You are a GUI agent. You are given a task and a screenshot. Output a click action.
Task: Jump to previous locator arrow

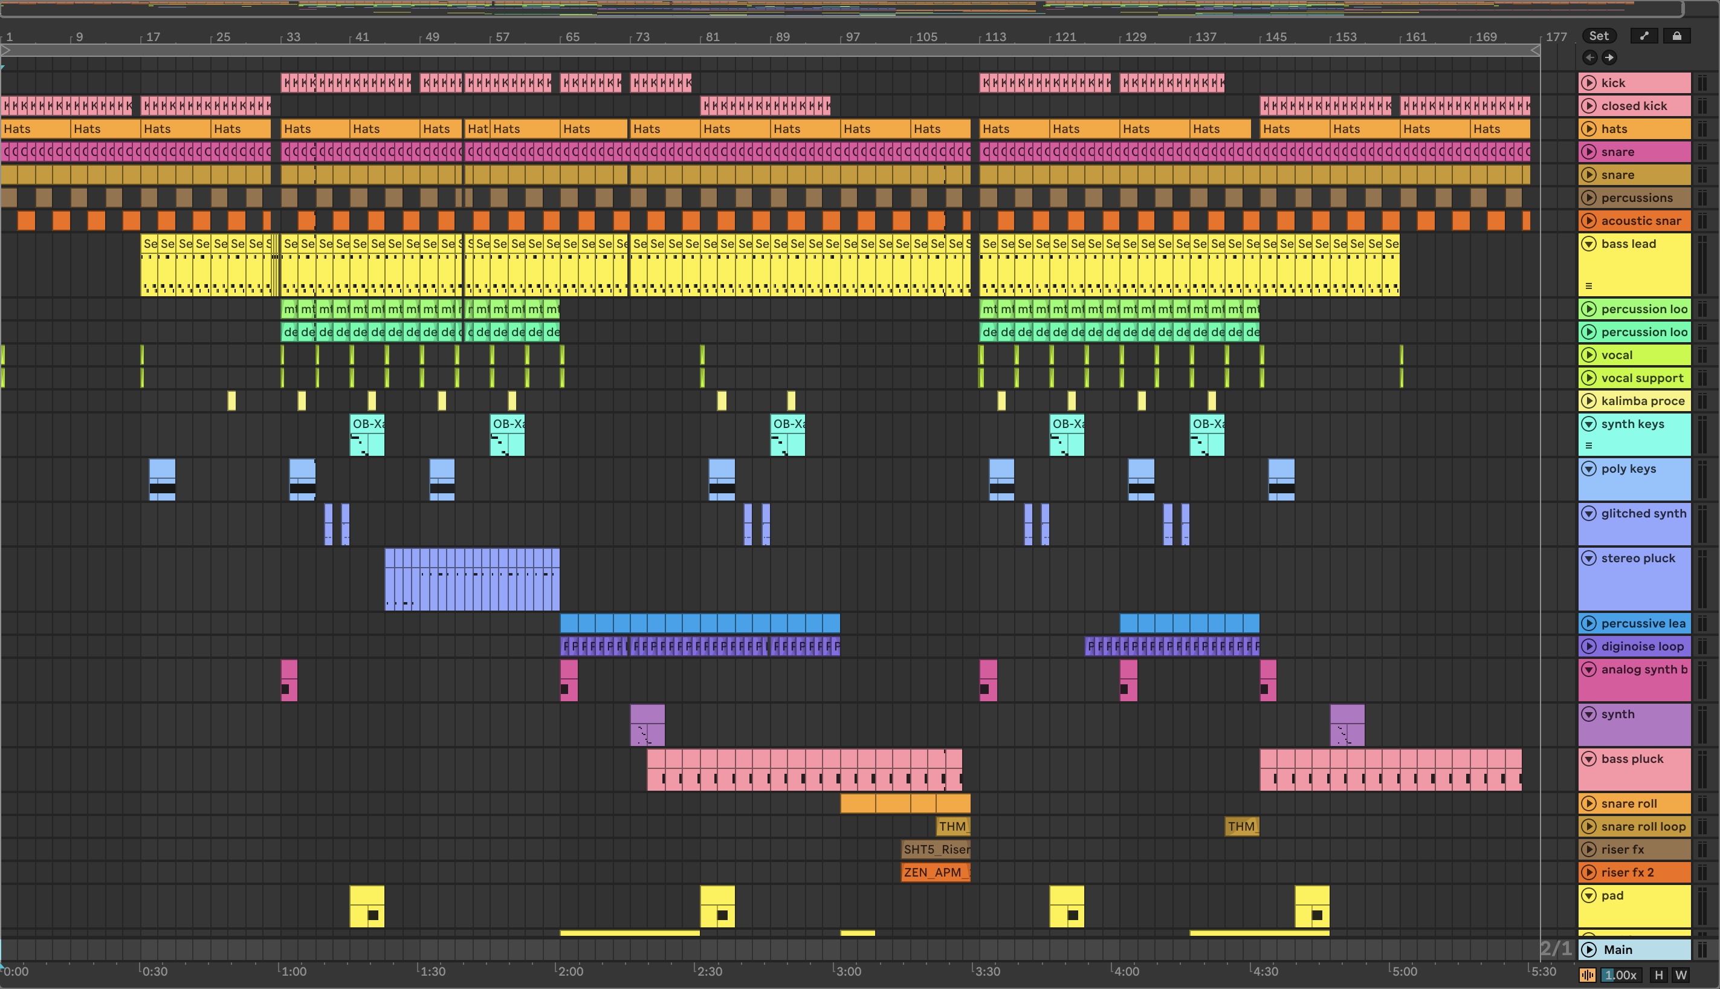1589,58
